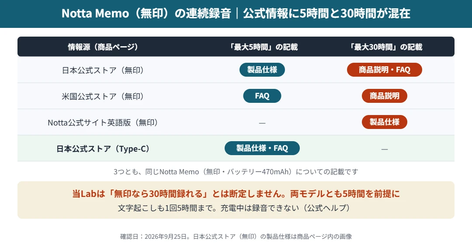Select the row label '日本公式ストア（Type-C）'

103,148
